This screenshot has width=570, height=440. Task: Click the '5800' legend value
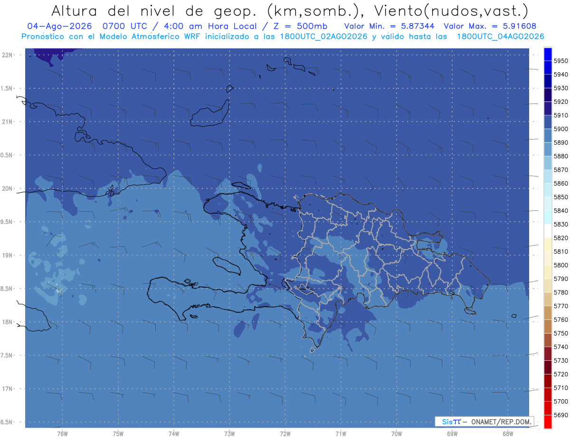click(561, 265)
